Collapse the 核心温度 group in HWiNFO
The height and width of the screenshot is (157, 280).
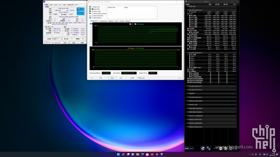point(188,55)
